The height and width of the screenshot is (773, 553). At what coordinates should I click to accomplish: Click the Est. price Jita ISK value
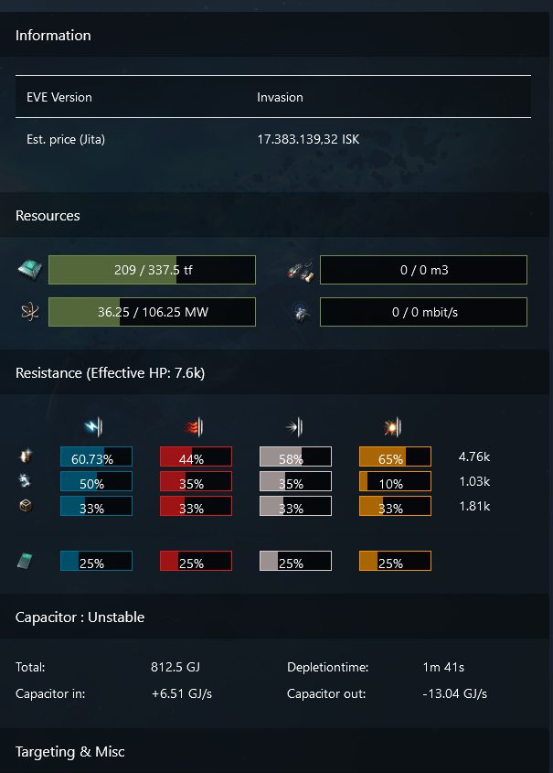pos(309,139)
